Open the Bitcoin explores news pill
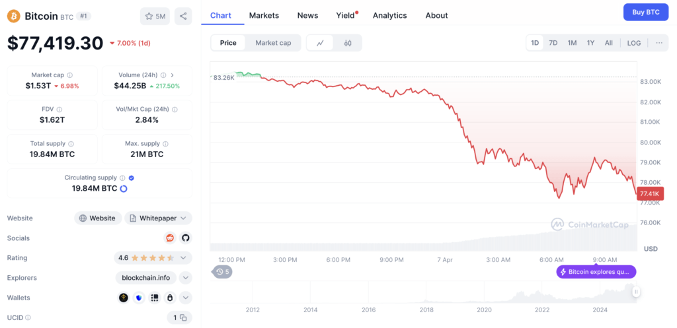This screenshot has height=328, width=677. click(596, 272)
